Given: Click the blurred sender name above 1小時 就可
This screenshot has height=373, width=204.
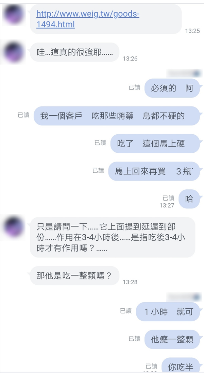Looking at the screenshot, I should click(184, 297).
